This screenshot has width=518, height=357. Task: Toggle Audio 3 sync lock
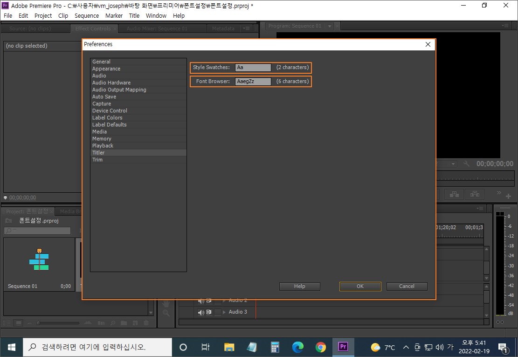tap(209, 312)
